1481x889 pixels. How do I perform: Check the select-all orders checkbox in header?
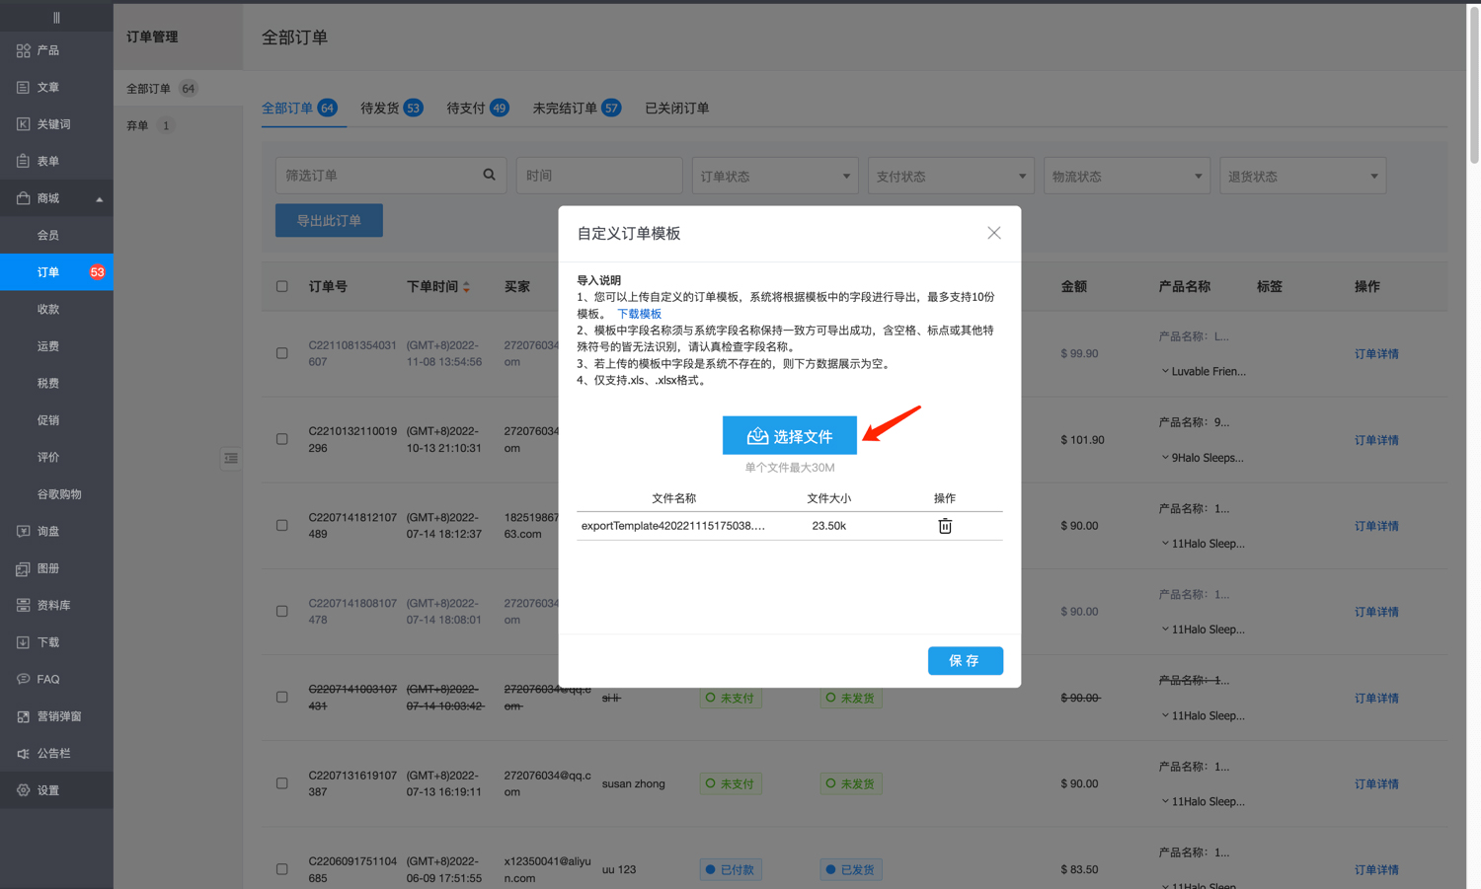pyautogui.click(x=282, y=287)
